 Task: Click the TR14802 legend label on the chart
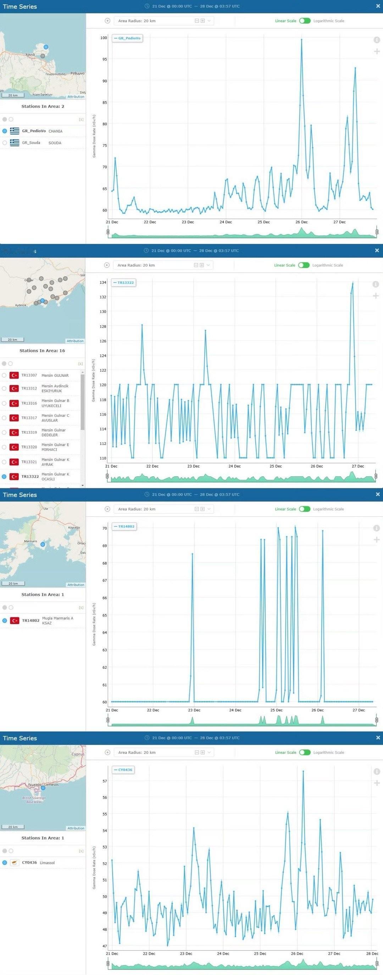[124, 526]
